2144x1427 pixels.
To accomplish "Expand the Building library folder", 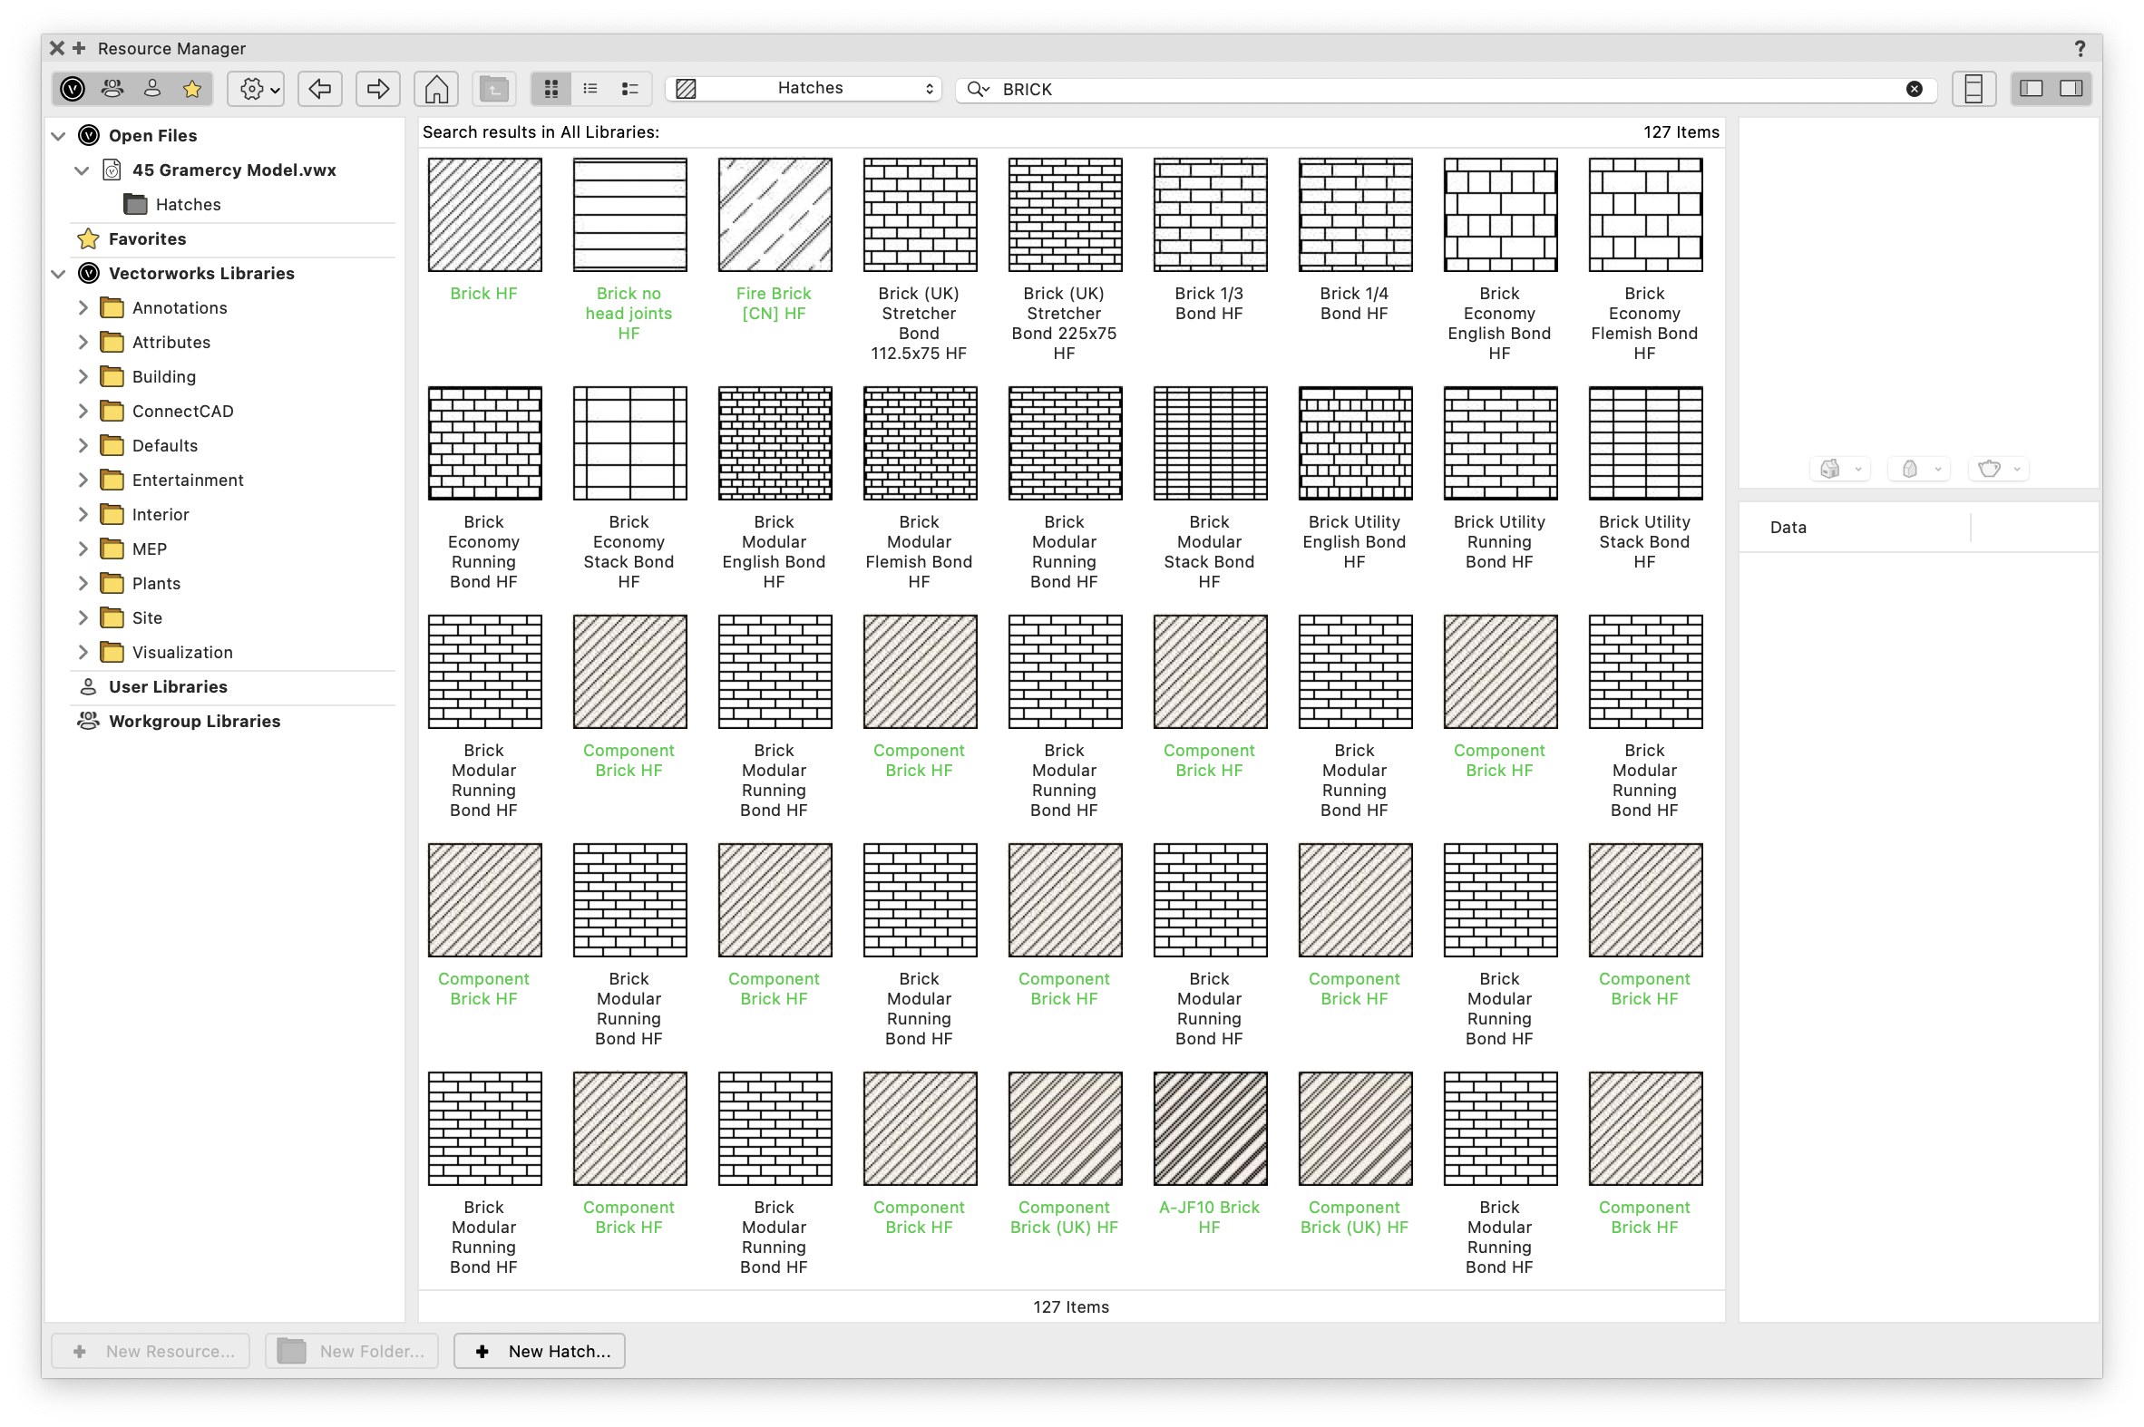I will [x=83, y=377].
